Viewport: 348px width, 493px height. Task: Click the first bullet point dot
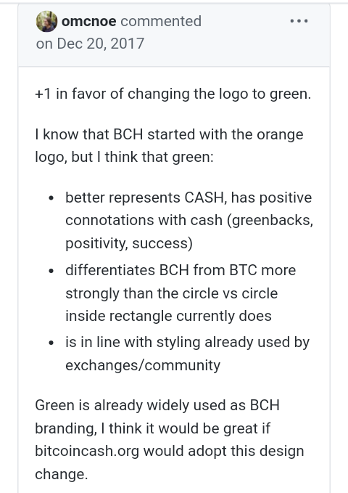tap(51, 198)
